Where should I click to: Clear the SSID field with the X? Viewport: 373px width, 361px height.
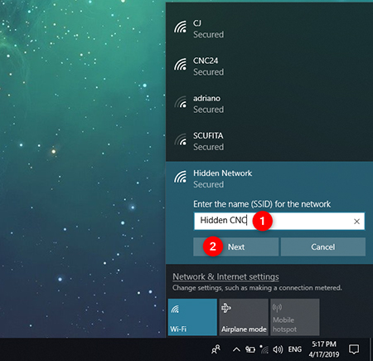pos(356,222)
